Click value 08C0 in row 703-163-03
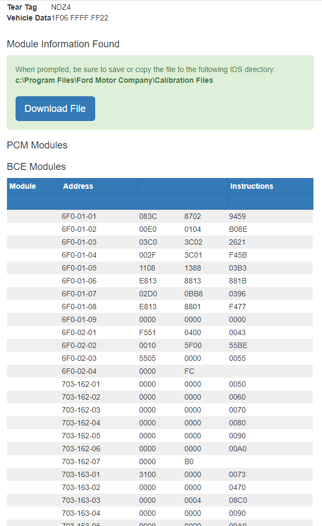This screenshot has width=322, height=526. (238, 500)
